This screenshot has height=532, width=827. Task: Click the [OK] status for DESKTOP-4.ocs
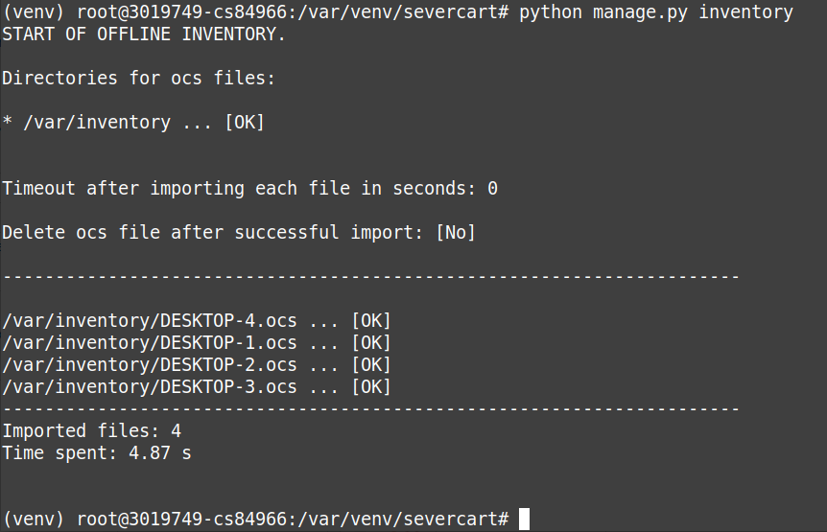[x=371, y=321]
